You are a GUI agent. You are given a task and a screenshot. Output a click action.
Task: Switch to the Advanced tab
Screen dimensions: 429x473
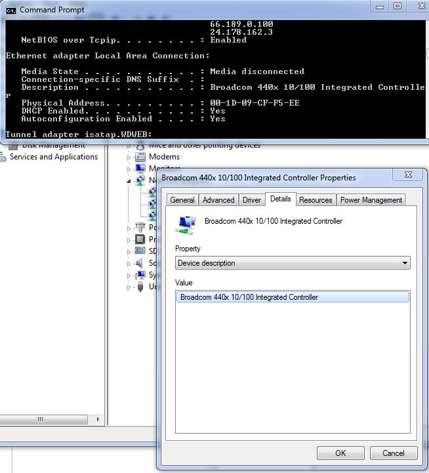218,200
